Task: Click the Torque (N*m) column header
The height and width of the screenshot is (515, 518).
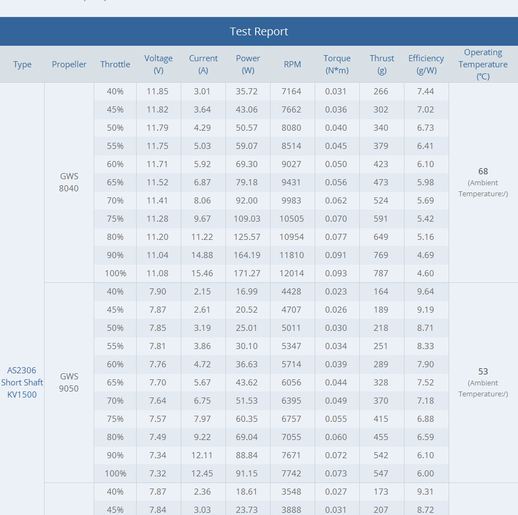Action: pos(337,65)
